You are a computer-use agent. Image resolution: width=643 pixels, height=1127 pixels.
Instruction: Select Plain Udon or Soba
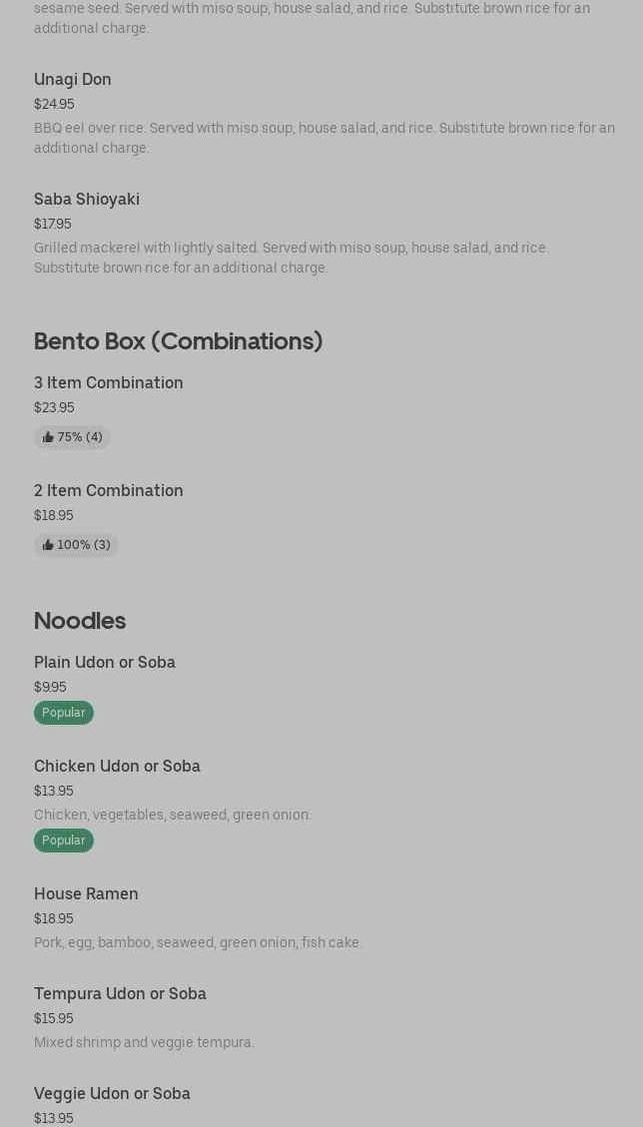(105, 663)
